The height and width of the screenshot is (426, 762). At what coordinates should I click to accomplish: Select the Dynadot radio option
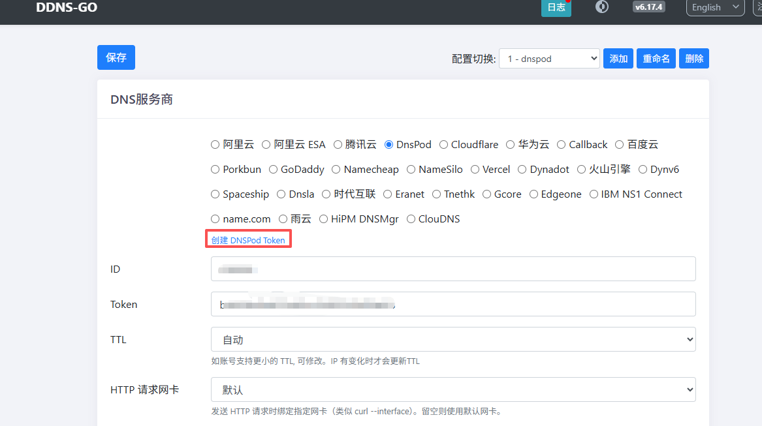pos(522,170)
